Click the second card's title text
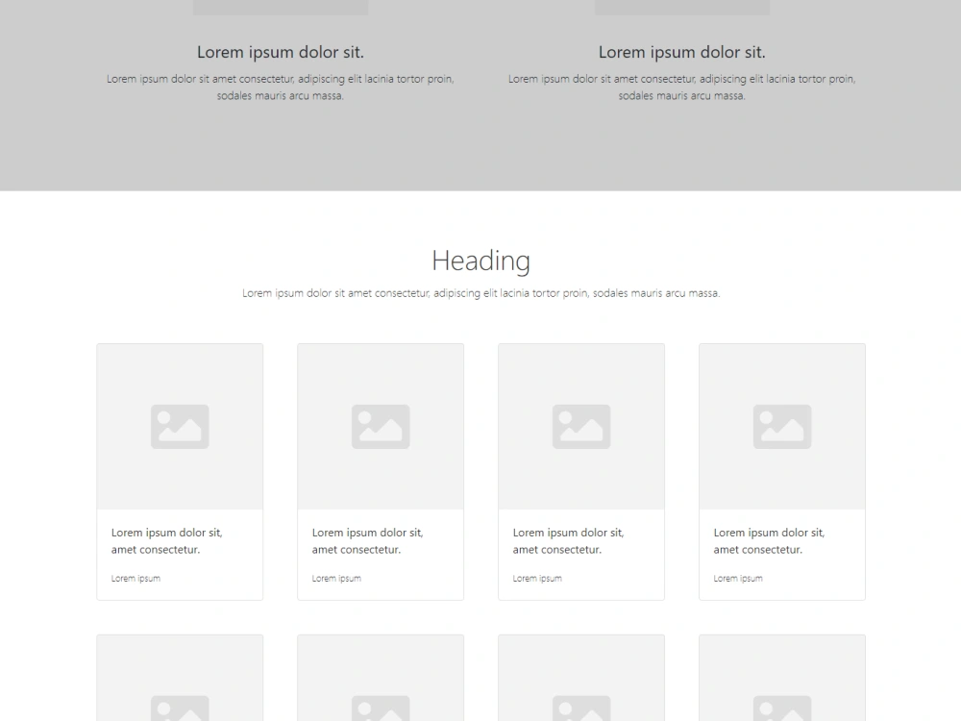The width and height of the screenshot is (961, 721). coord(368,540)
